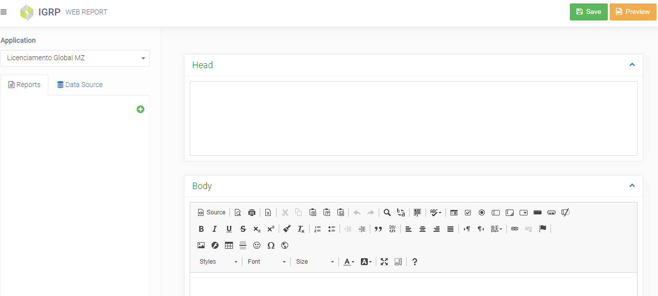Toggle numbered list
The height and width of the screenshot is (296, 658).
(x=318, y=229)
